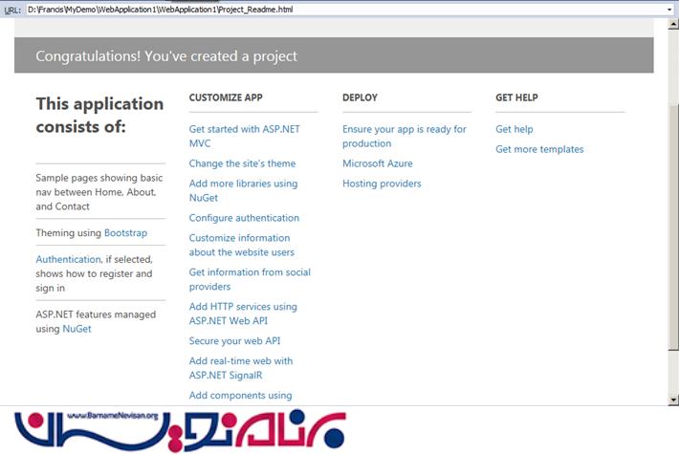Select the DEPLOY heading text

360,97
